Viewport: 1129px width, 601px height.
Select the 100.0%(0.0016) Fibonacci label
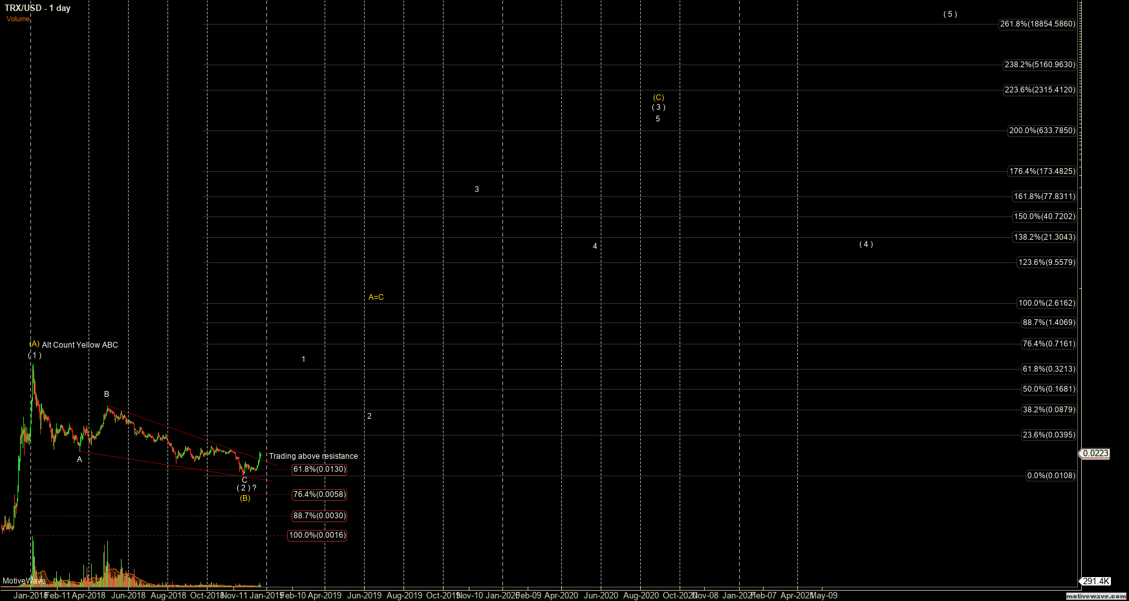pos(317,535)
